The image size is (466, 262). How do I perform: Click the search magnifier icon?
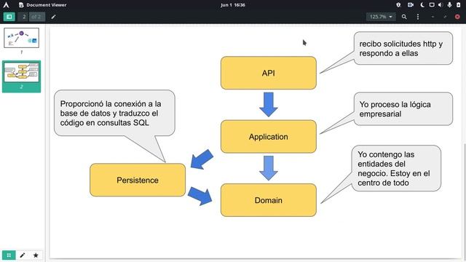point(404,17)
